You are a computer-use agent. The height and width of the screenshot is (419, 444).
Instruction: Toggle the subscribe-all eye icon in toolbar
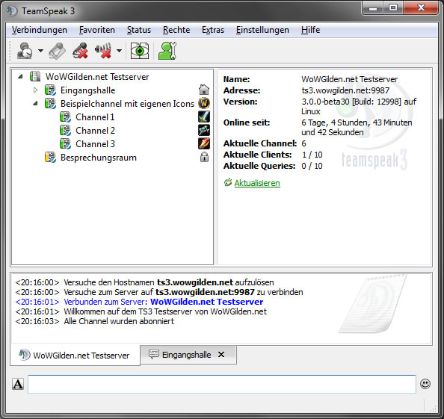pyautogui.click(x=140, y=51)
